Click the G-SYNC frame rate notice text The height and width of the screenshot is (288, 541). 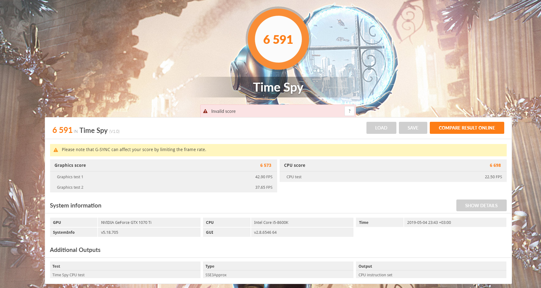tap(134, 150)
